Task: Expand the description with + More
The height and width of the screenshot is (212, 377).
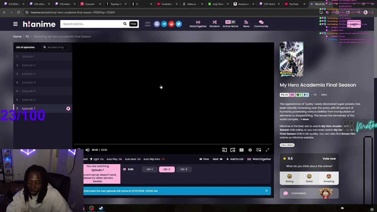Action: pos(305,119)
